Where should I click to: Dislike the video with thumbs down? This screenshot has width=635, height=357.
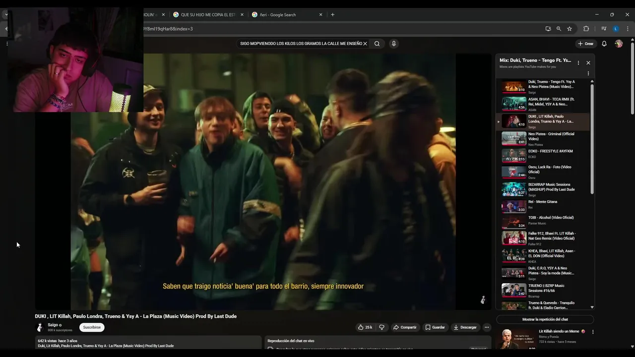click(381, 327)
